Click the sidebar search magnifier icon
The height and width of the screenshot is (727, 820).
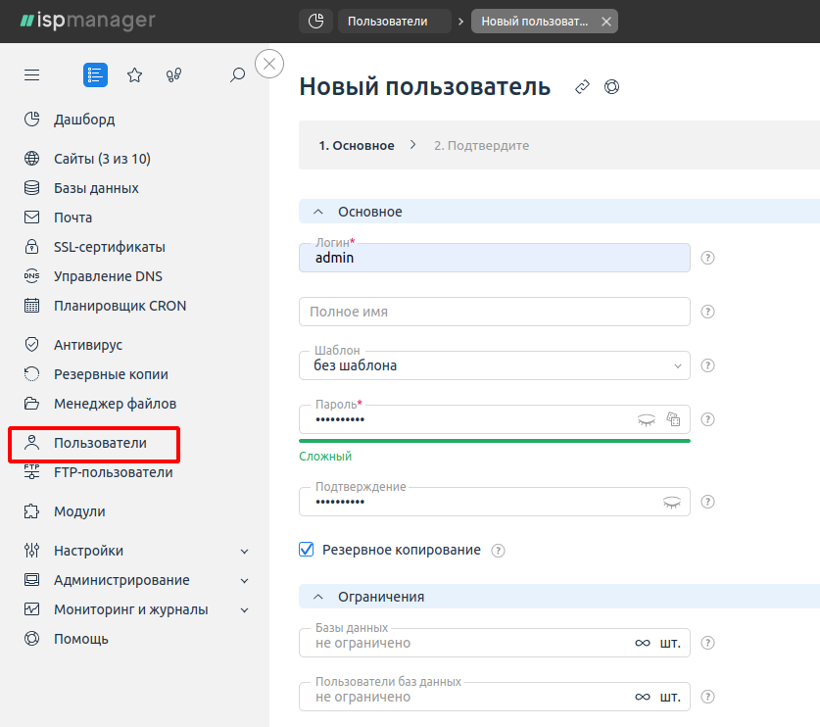click(237, 74)
